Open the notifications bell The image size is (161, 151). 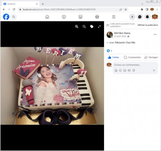click(x=147, y=17)
